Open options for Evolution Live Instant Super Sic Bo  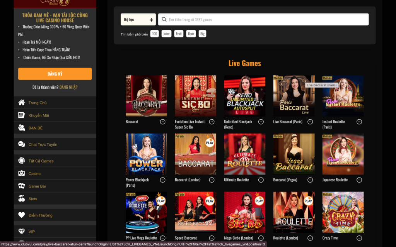click(212, 122)
